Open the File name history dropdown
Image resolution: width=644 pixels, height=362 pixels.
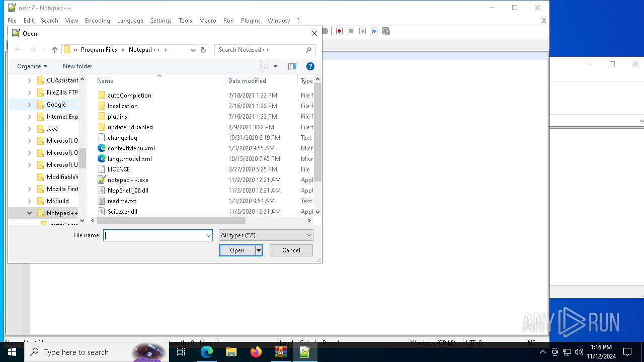[208, 235]
